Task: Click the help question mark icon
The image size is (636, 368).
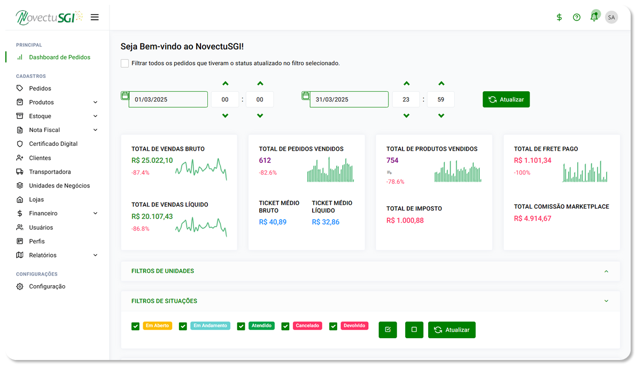Action: 576,17
